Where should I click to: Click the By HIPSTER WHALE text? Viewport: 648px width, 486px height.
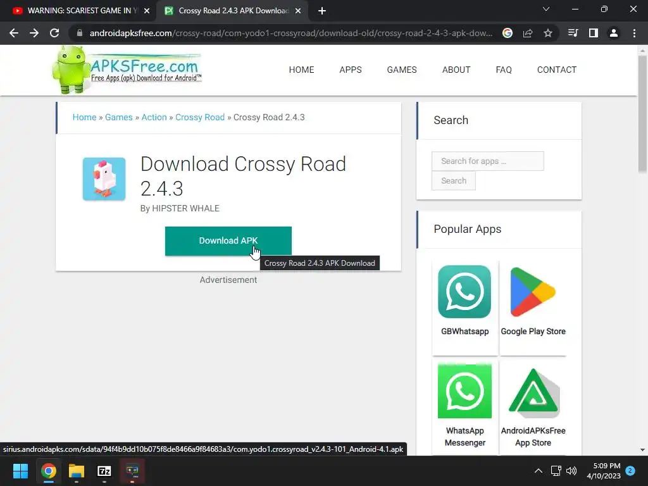click(x=180, y=208)
